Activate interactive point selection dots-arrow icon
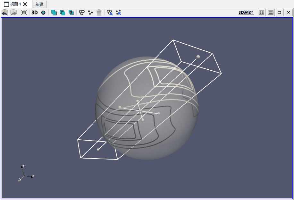This screenshot has height=200, width=294. (119, 13)
